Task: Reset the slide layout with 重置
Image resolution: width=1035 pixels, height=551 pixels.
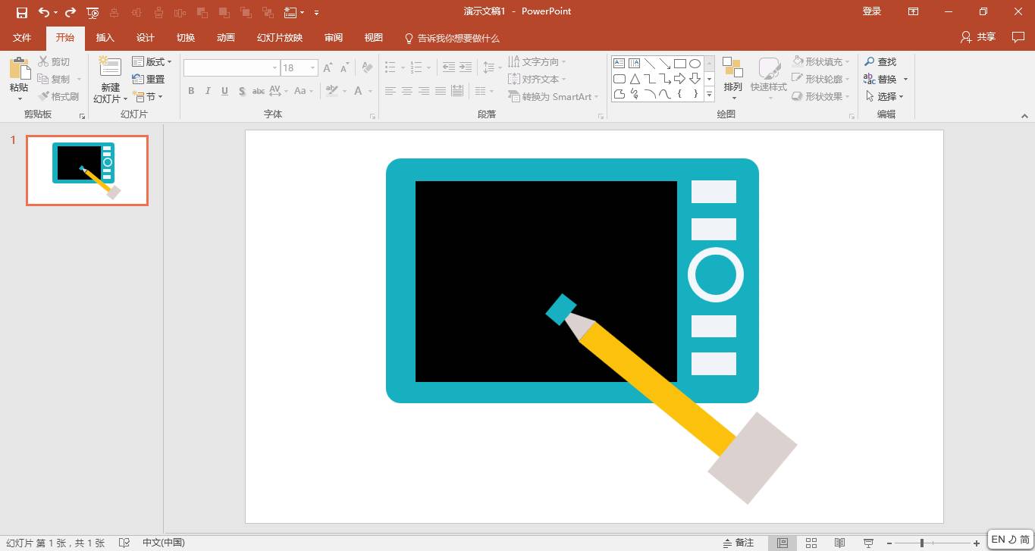Action: [x=149, y=79]
